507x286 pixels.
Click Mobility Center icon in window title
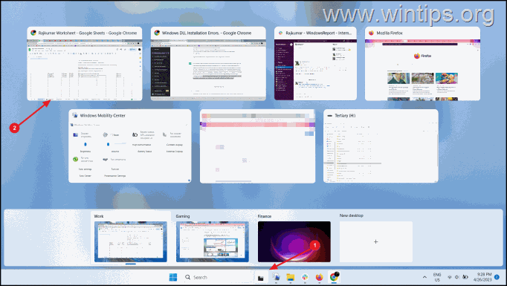coord(74,115)
